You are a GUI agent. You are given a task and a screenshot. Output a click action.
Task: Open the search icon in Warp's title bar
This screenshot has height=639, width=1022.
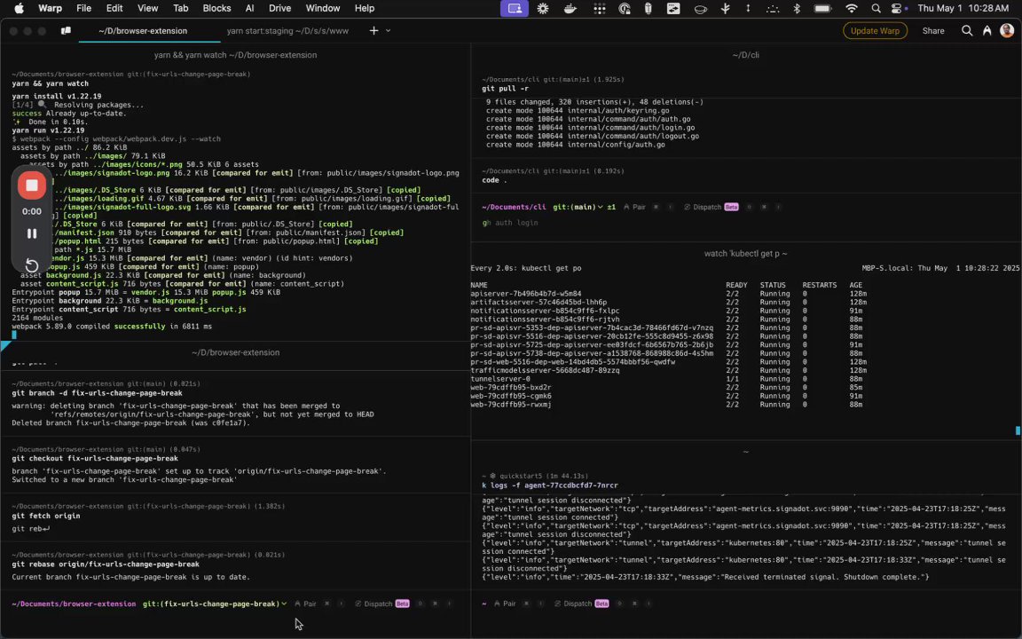click(x=967, y=30)
